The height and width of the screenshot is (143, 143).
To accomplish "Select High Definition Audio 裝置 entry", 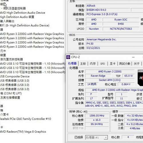I will 17,17.
